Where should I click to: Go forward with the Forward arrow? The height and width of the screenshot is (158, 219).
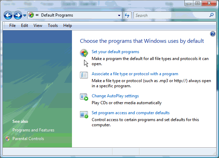[18, 15]
